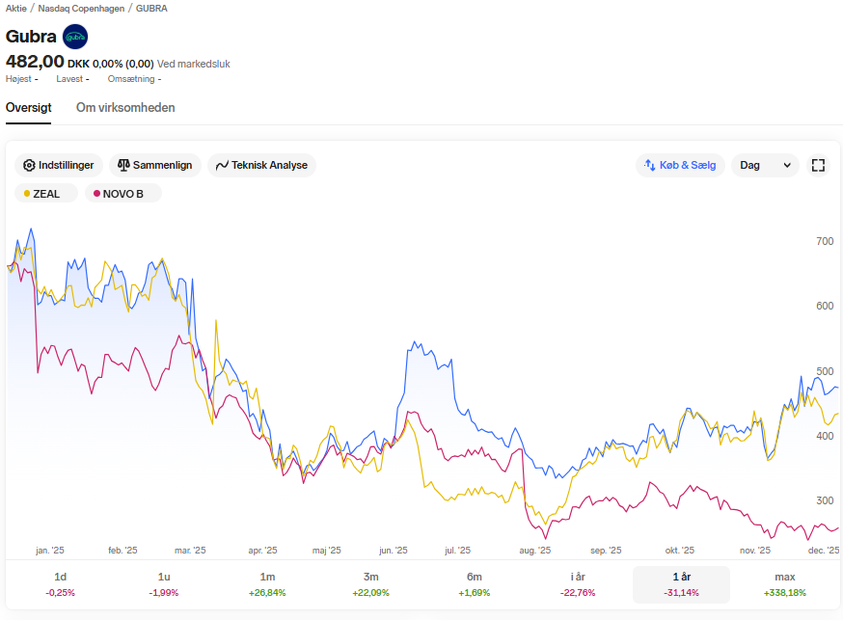This screenshot has height=620, width=843.
Task: Click the 700 y-axis label
Action: click(x=825, y=241)
